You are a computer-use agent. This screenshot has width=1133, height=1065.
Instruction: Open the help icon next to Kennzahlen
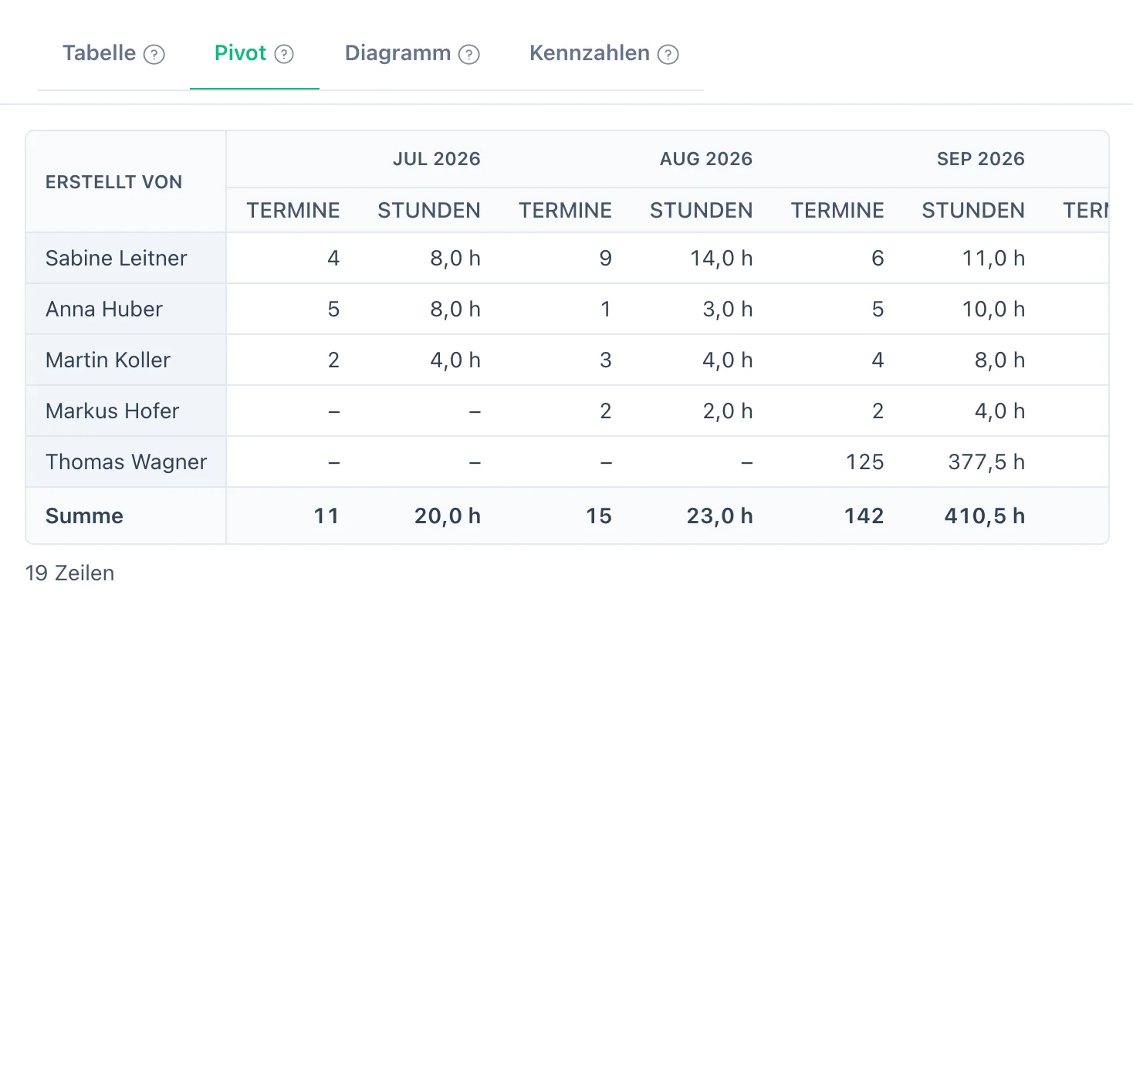pos(668,55)
